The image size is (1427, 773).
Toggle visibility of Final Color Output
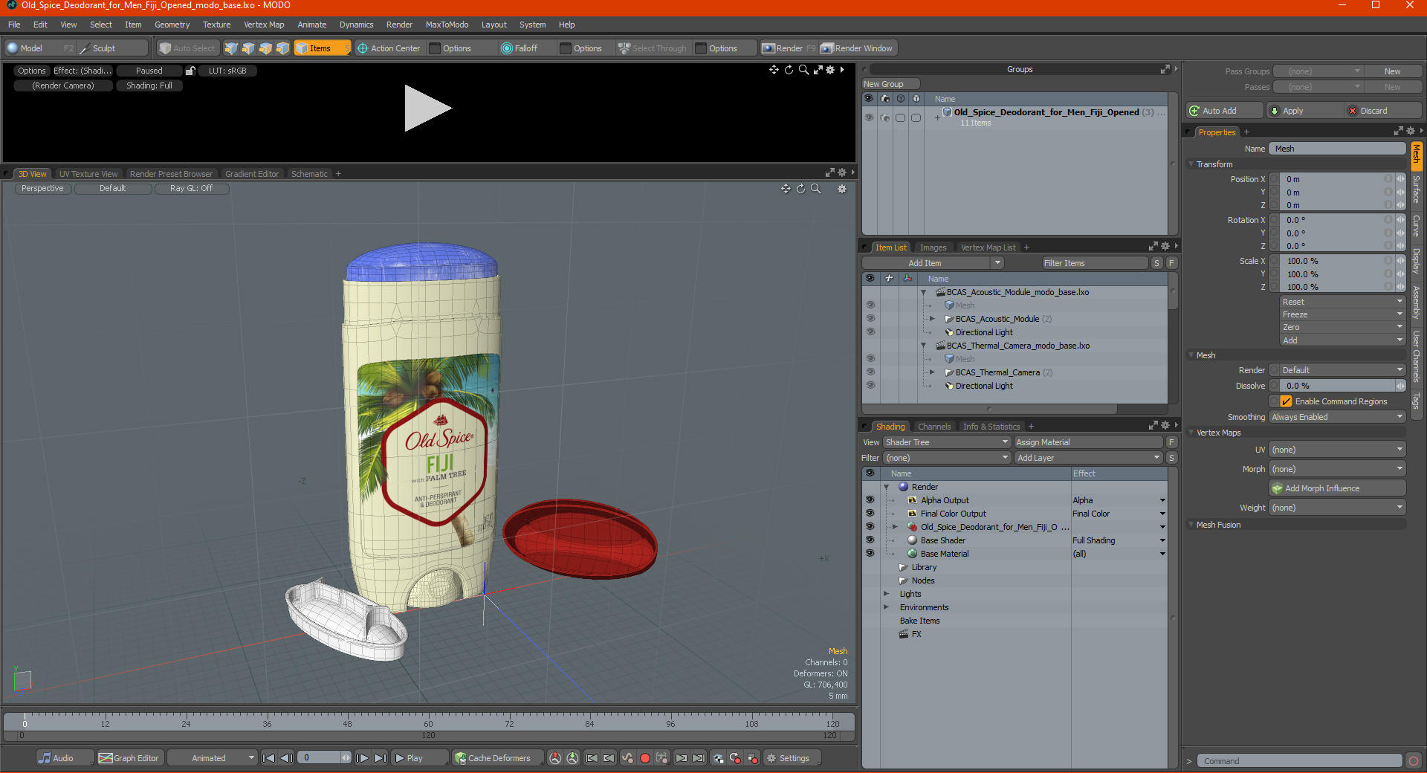tap(870, 514)
